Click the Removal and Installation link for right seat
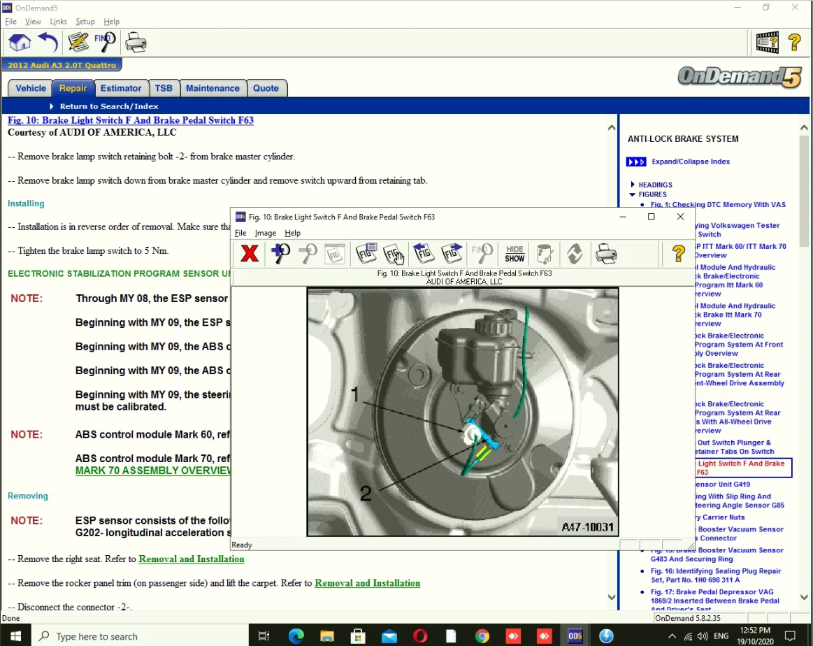This screenshot has height=646, width=813. point(192,559)
